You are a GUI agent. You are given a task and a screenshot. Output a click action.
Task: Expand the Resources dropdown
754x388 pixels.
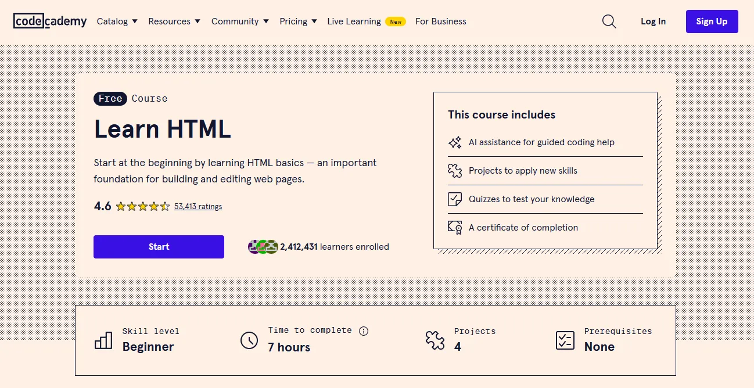click(x=174, y=21)
